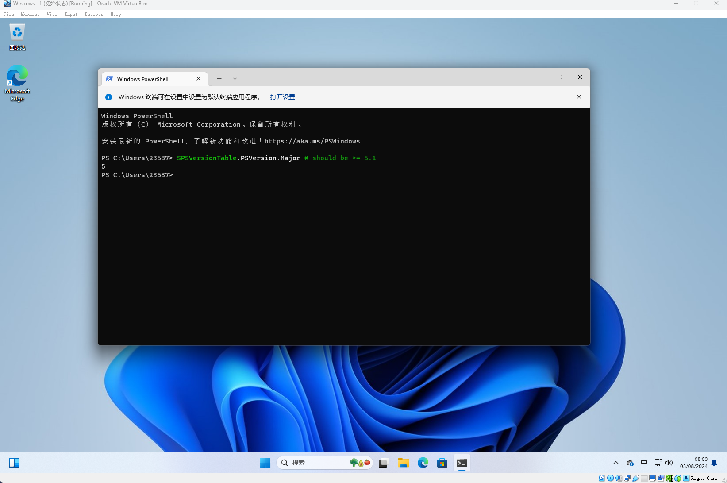Open the VirtualBox Machine menu

coord(30,14)
